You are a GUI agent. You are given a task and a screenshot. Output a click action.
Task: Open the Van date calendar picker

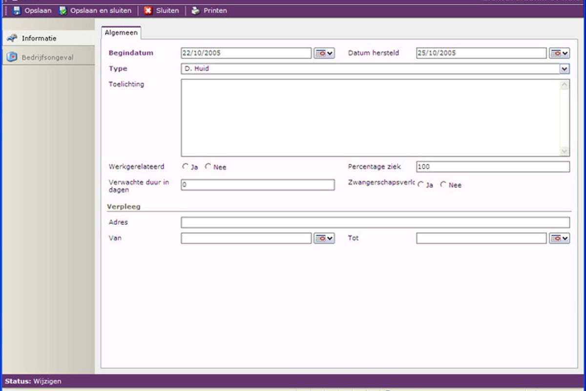tap(324, 238)
